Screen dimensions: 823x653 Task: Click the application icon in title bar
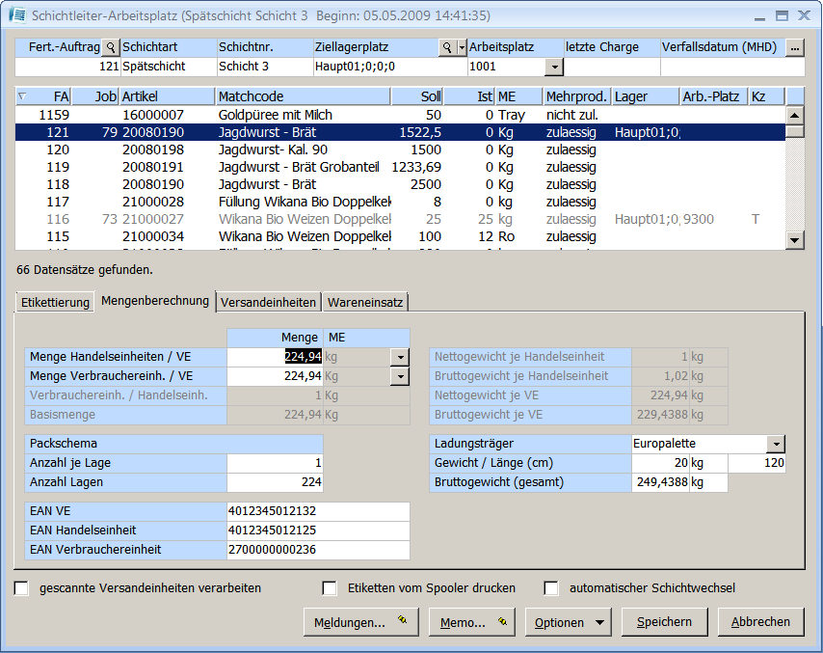pos(16,16)
